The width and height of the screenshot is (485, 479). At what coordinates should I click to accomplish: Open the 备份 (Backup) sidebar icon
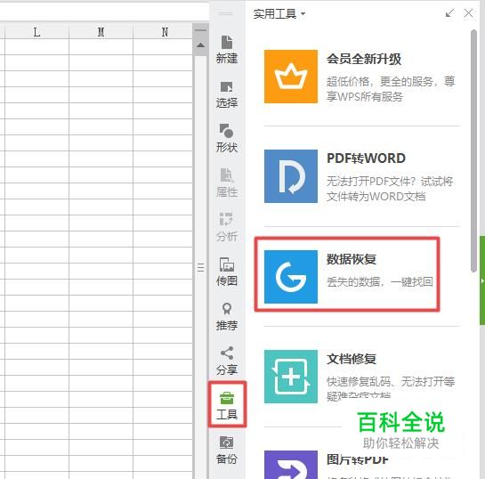(x=227, y=451)
